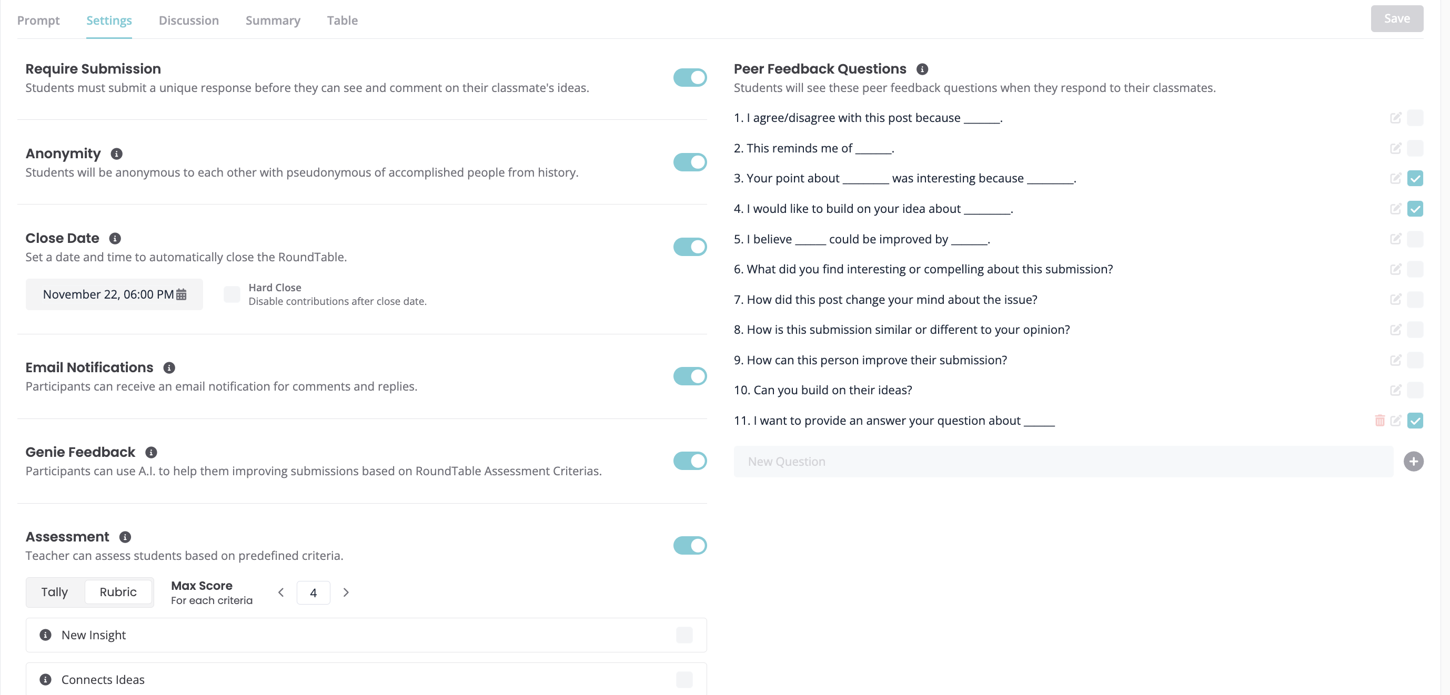Turn off the Email Notifications switch
This screenshot has height=695, width=1450.
pos(690,376)
